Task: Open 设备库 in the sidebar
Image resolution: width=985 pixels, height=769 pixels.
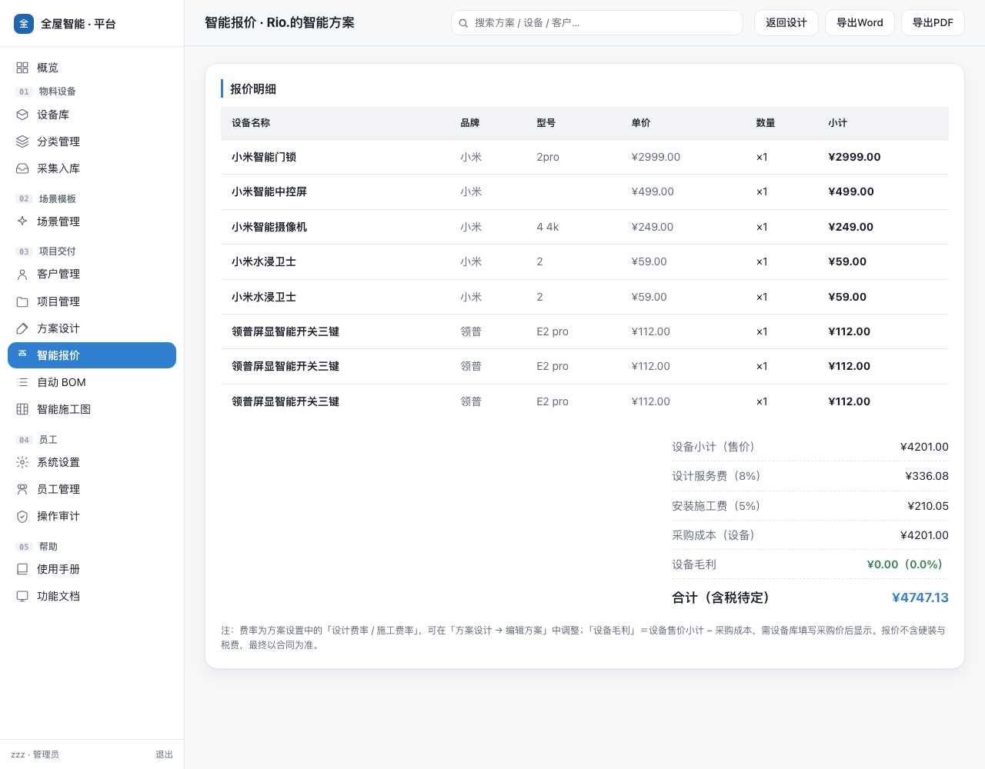Action: [92, 115]
